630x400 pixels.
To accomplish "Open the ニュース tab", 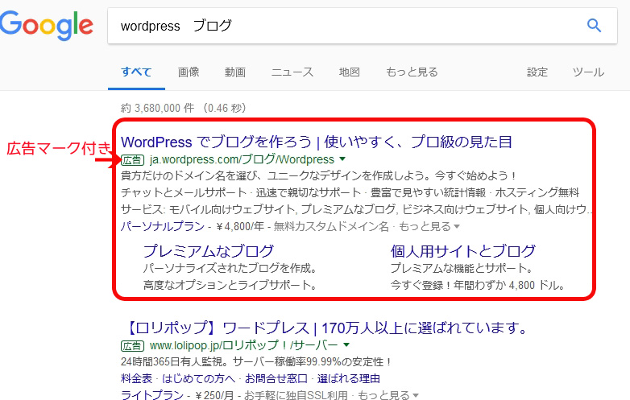I will [292, 72].
